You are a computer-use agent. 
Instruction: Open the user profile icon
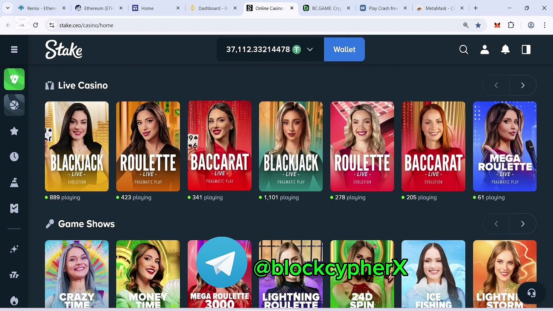[485, 50]
